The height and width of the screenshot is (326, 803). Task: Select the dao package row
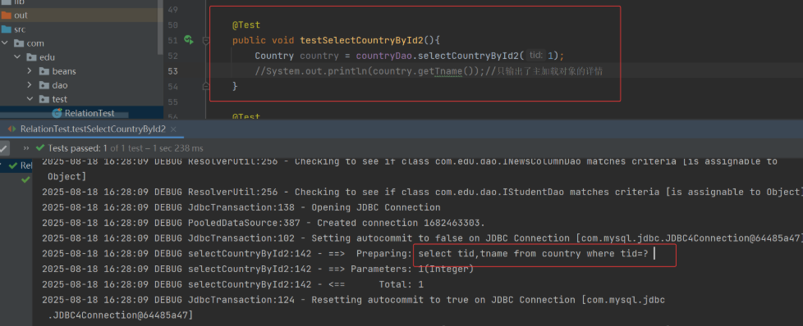81,85
